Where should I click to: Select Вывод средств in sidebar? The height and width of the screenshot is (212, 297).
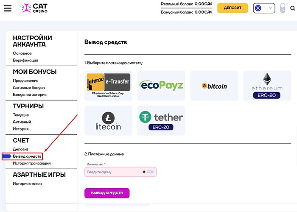click(27, 156)
